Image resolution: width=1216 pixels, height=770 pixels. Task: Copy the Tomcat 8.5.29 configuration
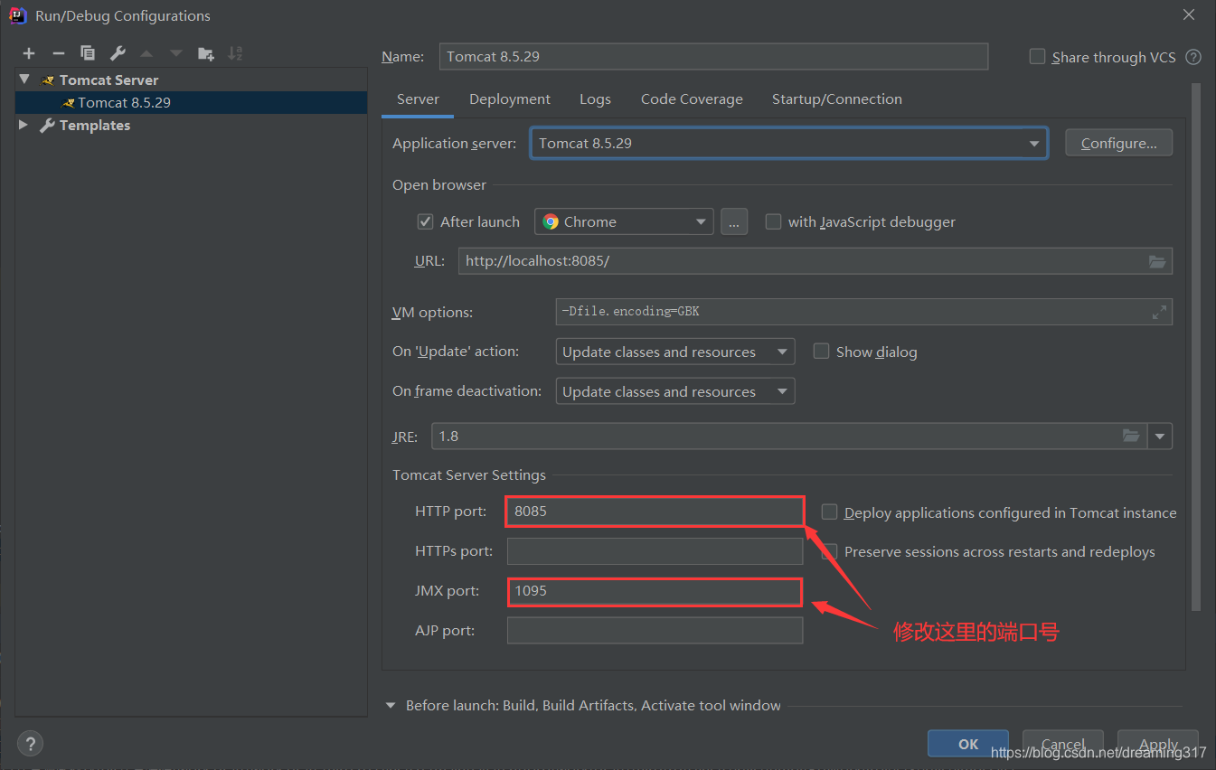pos(87,52)
